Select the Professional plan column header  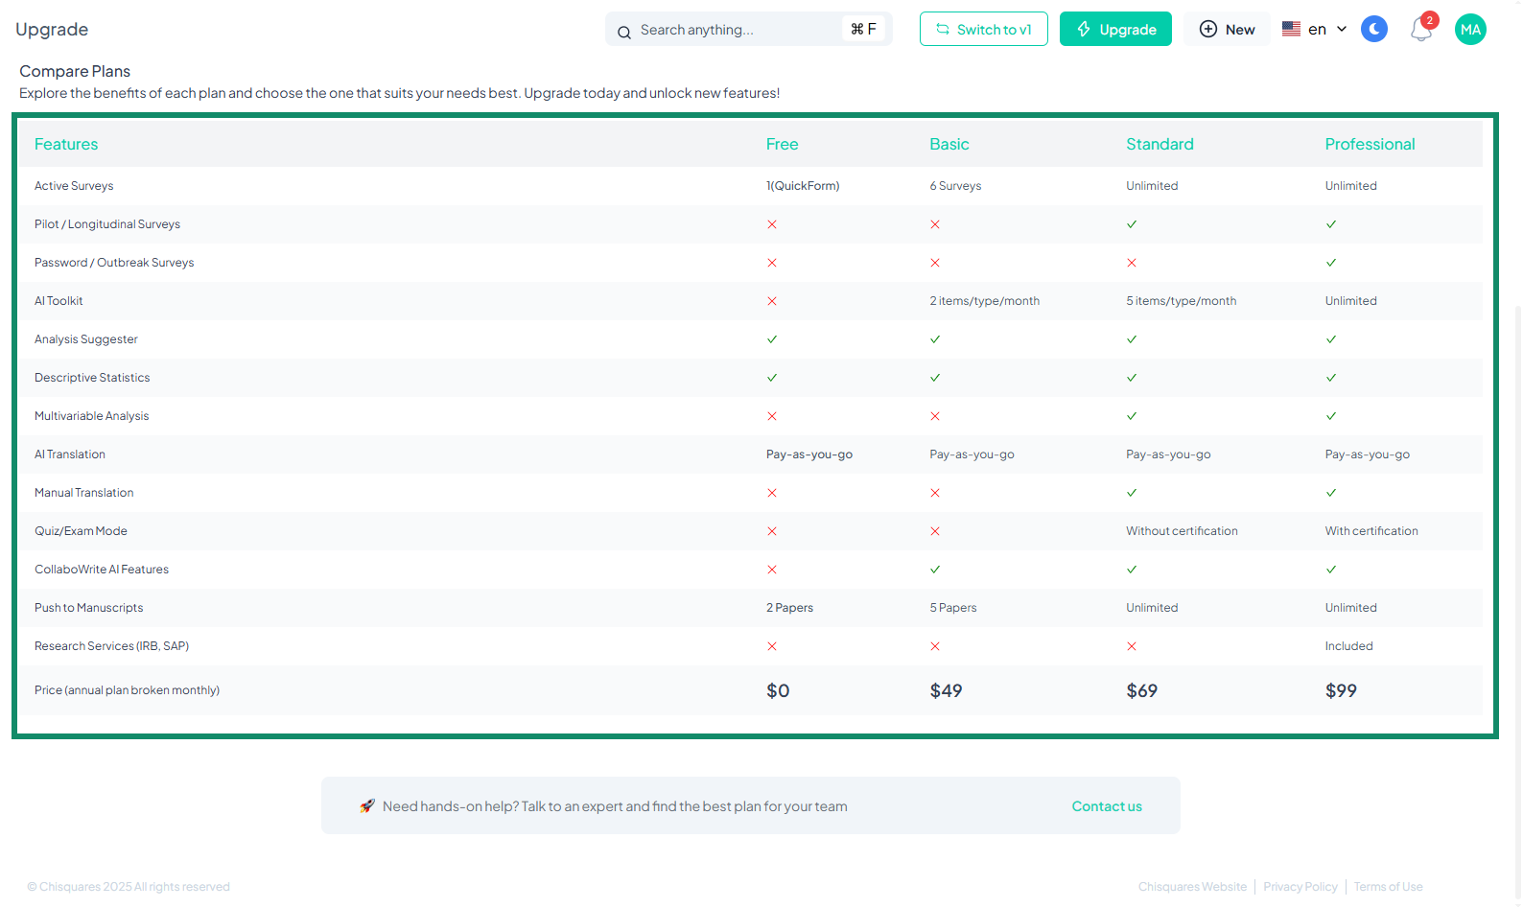pos(1370,144)
